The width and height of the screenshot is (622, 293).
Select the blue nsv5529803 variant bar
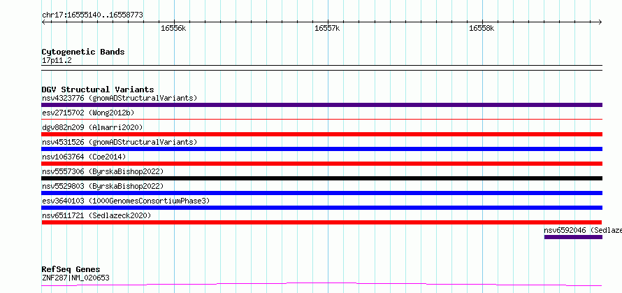321,193
